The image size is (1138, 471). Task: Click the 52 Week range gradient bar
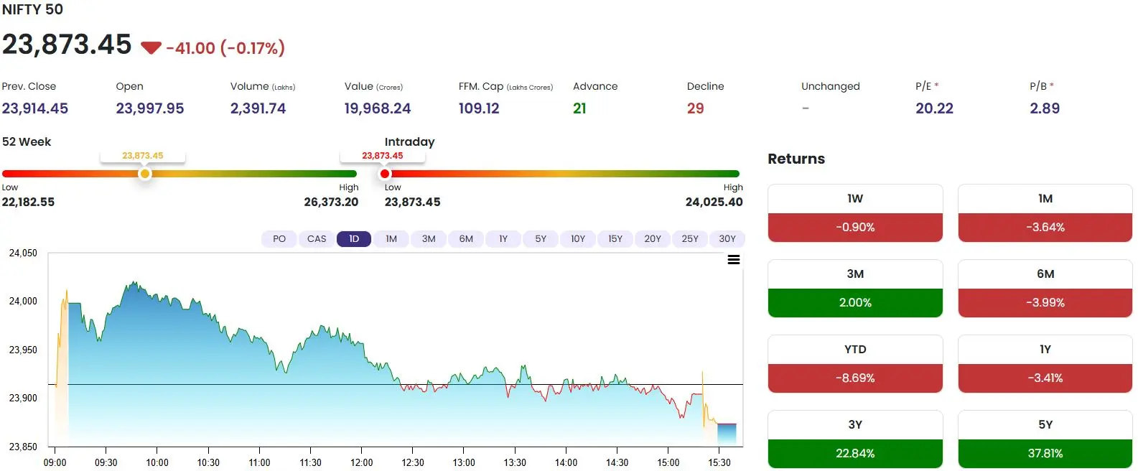point(179,174)
